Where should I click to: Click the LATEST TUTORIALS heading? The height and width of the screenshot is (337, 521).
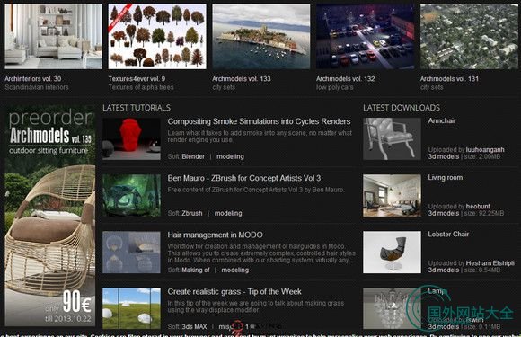tap(137, 108)
